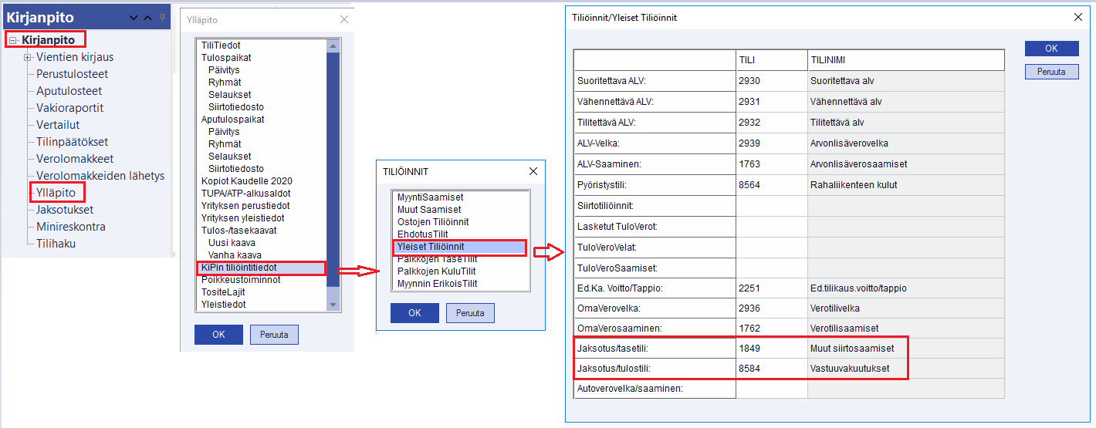
Task: Cancel TILIÖINNIT dialog with Peruuta
Action: pyautogui.click(x=470, y=313)
